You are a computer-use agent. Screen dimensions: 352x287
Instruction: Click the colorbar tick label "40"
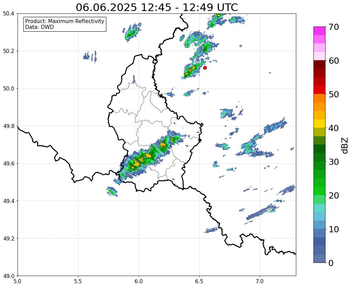pos(333,128)
